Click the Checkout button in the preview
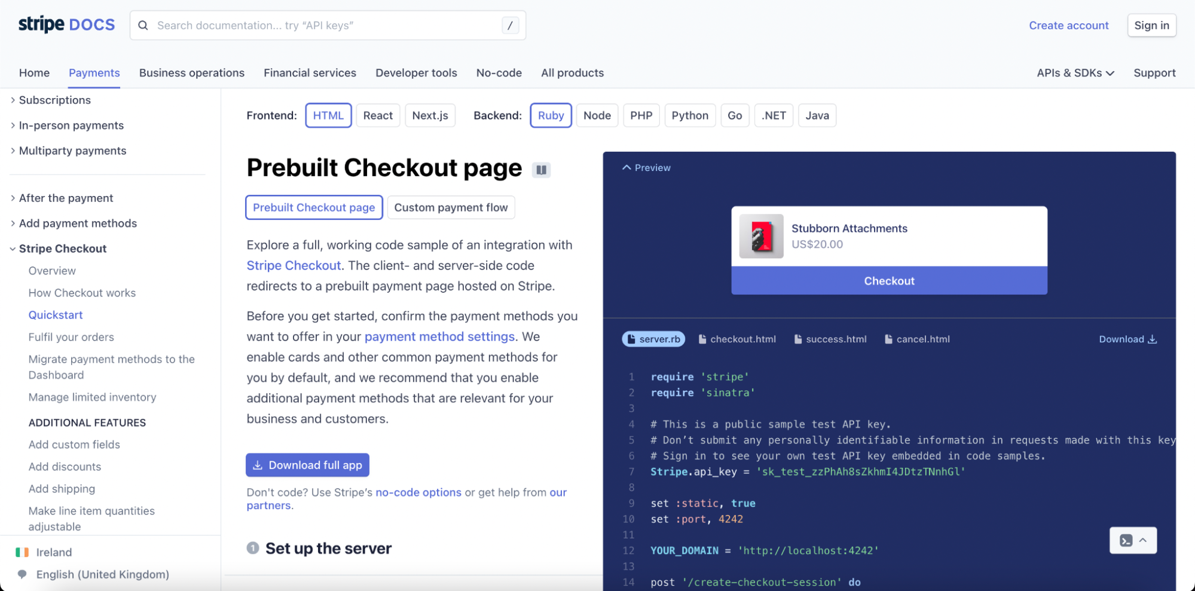This screenshot has height=591, width=1195. [889, 281]
